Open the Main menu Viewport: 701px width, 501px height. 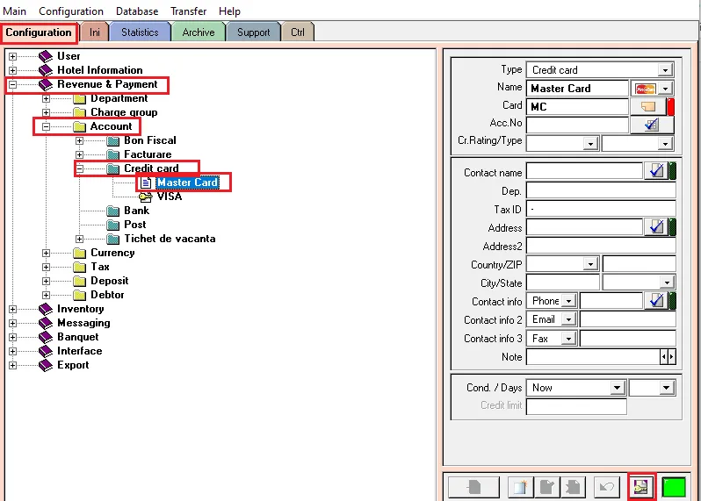[14, 11]
